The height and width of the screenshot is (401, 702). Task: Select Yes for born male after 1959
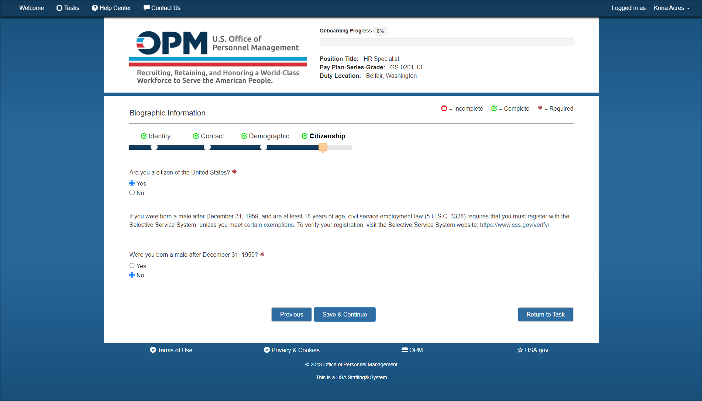point(132,266)
